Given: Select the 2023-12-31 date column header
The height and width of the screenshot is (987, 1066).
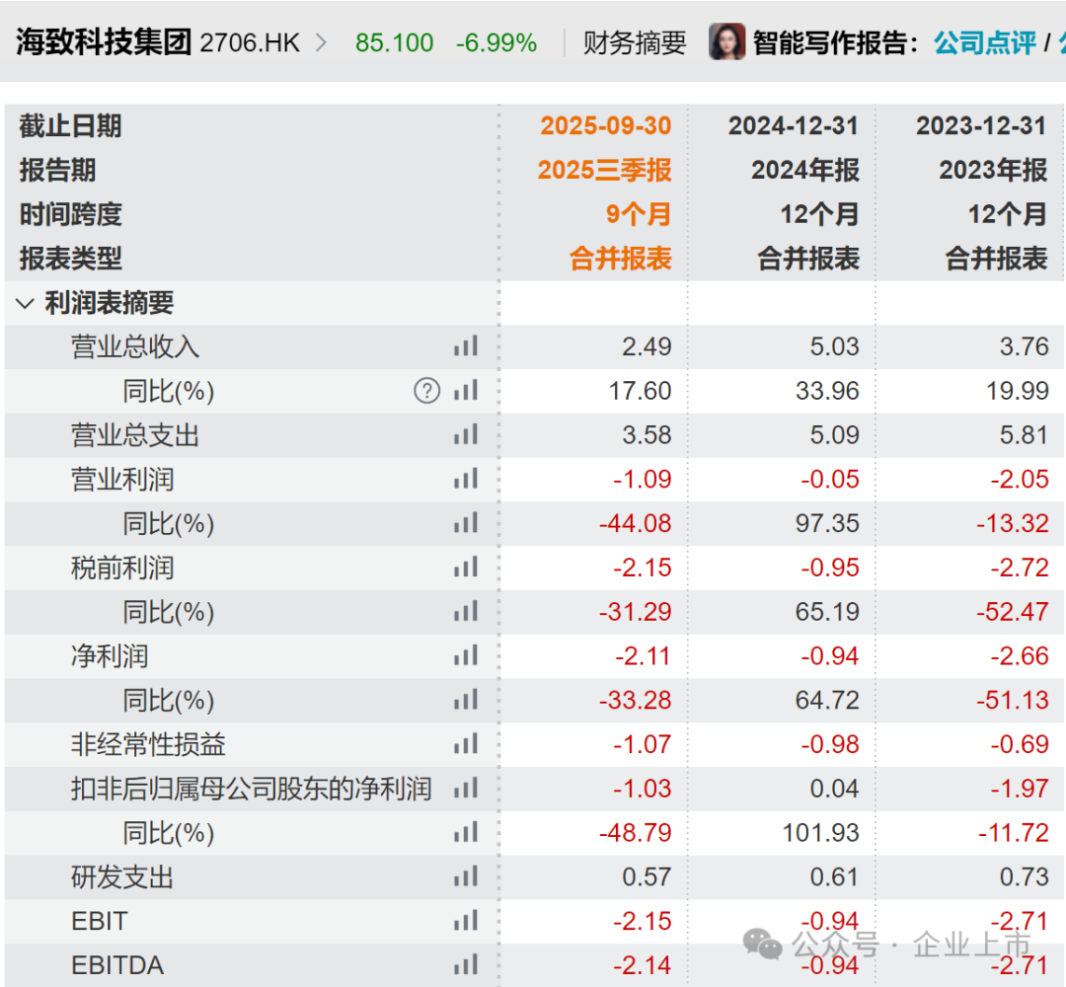Looking at the screenshot, I should 981,125.
